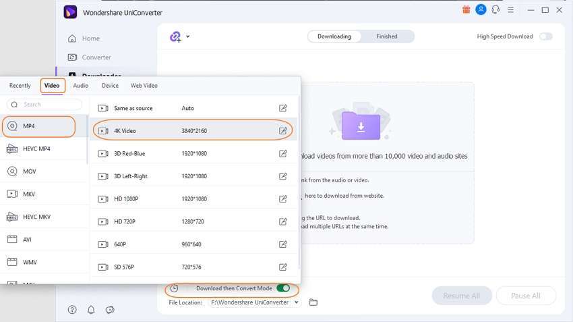573x322 pixels.
Task: Edit the 4K Video preset
Action: [x=283, y=131]
